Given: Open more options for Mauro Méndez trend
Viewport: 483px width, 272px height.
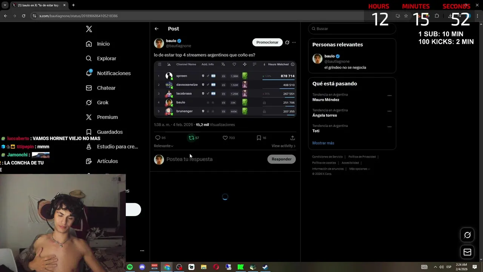Looking at the screenshot, I should pos(389,96).
